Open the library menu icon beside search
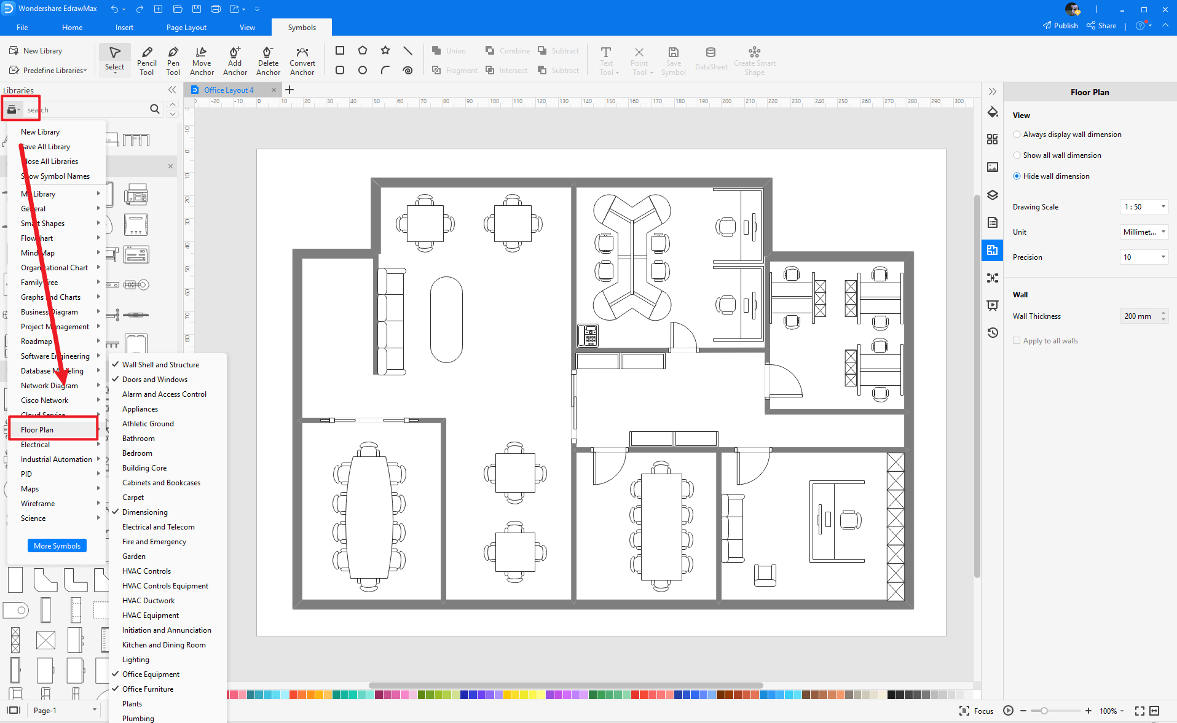The width and height of the screenshot is (1177, 723). pyautogui.click(x=12, y=109)
